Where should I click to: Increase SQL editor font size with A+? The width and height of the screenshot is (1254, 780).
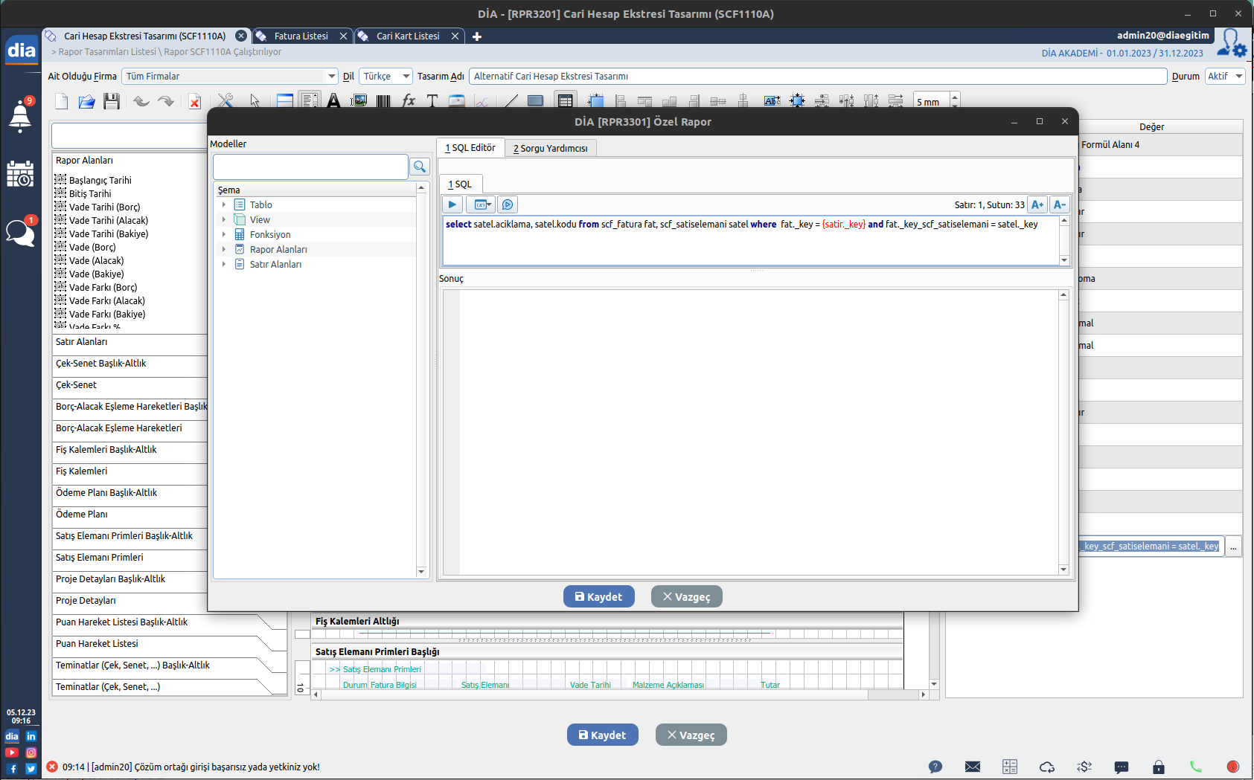coord(1037,204)
